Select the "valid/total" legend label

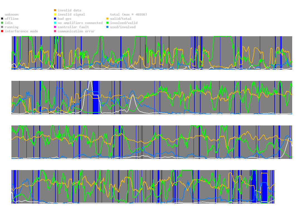(121, 19)
